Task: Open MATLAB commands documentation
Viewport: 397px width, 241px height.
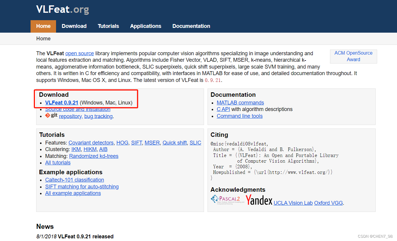Action: (x=240, y=103)
